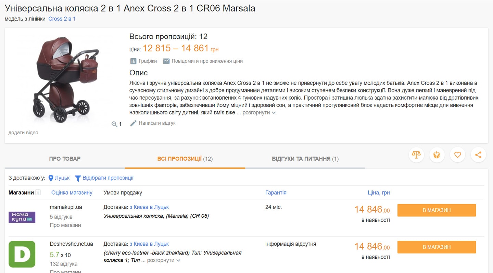Viewport: 493px width, 273px height.
Task: Click the info icon next to Магазини
Action: [x=38, y=193]
